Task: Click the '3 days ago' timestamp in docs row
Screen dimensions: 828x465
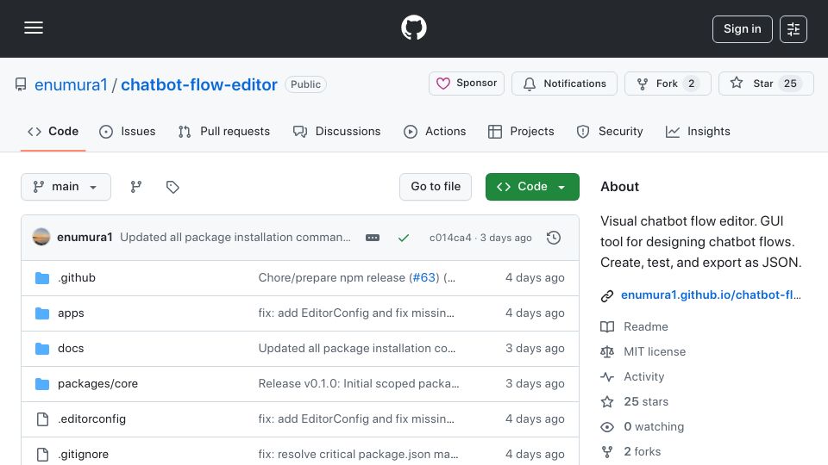Action: pos(535,349)
